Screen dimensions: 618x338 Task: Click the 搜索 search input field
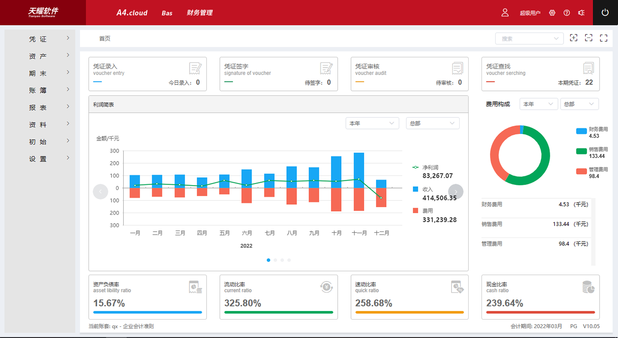pyautogui.click(x=524, y=39)
